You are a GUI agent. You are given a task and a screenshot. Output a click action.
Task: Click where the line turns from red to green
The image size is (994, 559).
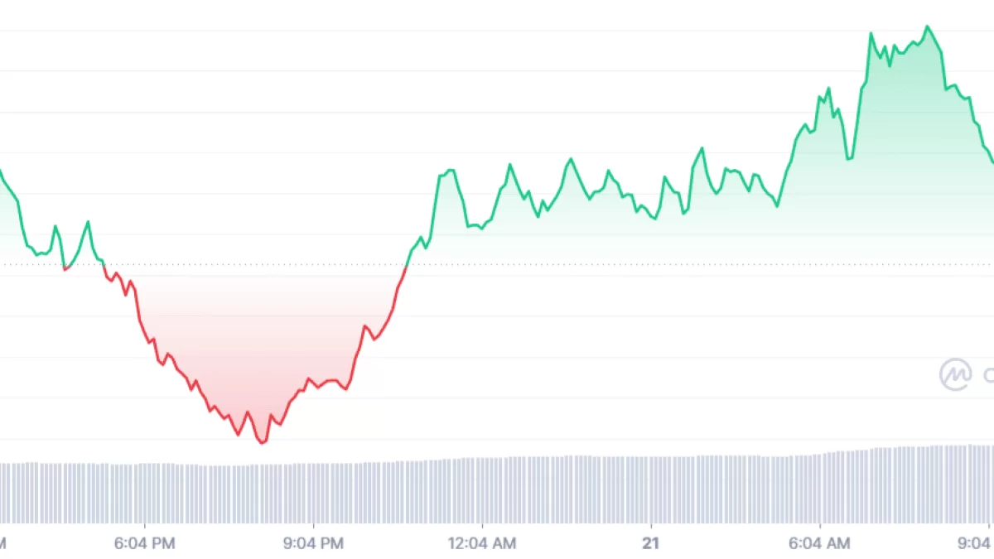coord(406,265)
